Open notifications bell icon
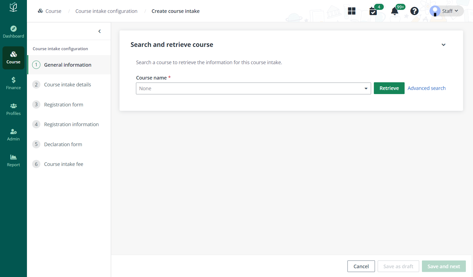473x277 pixels. pos(395,11)
